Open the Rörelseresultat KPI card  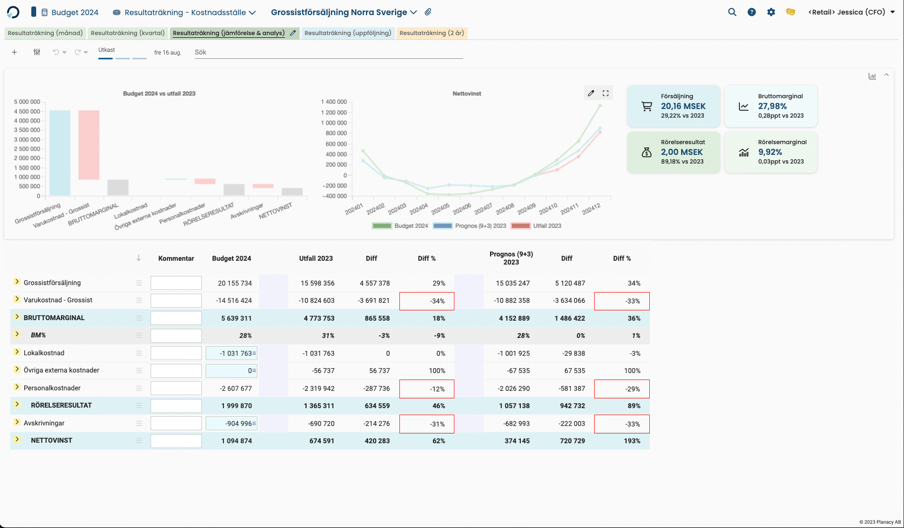click(x=674, y=152)
